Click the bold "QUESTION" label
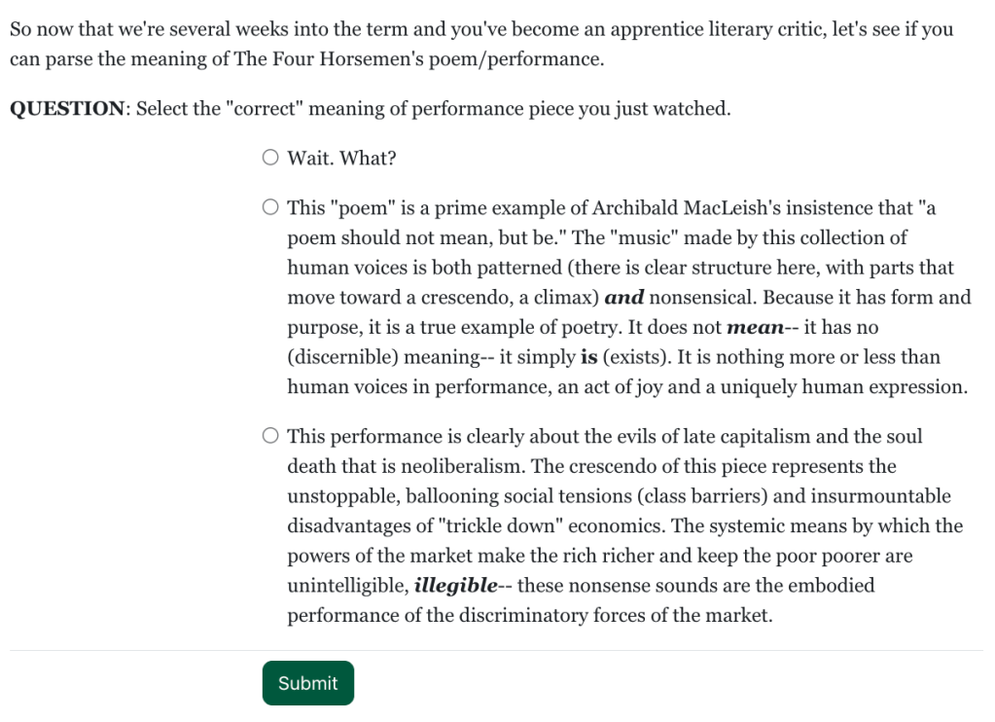The height and width of the screenshot is (722, 995). [x=67, y=109]
